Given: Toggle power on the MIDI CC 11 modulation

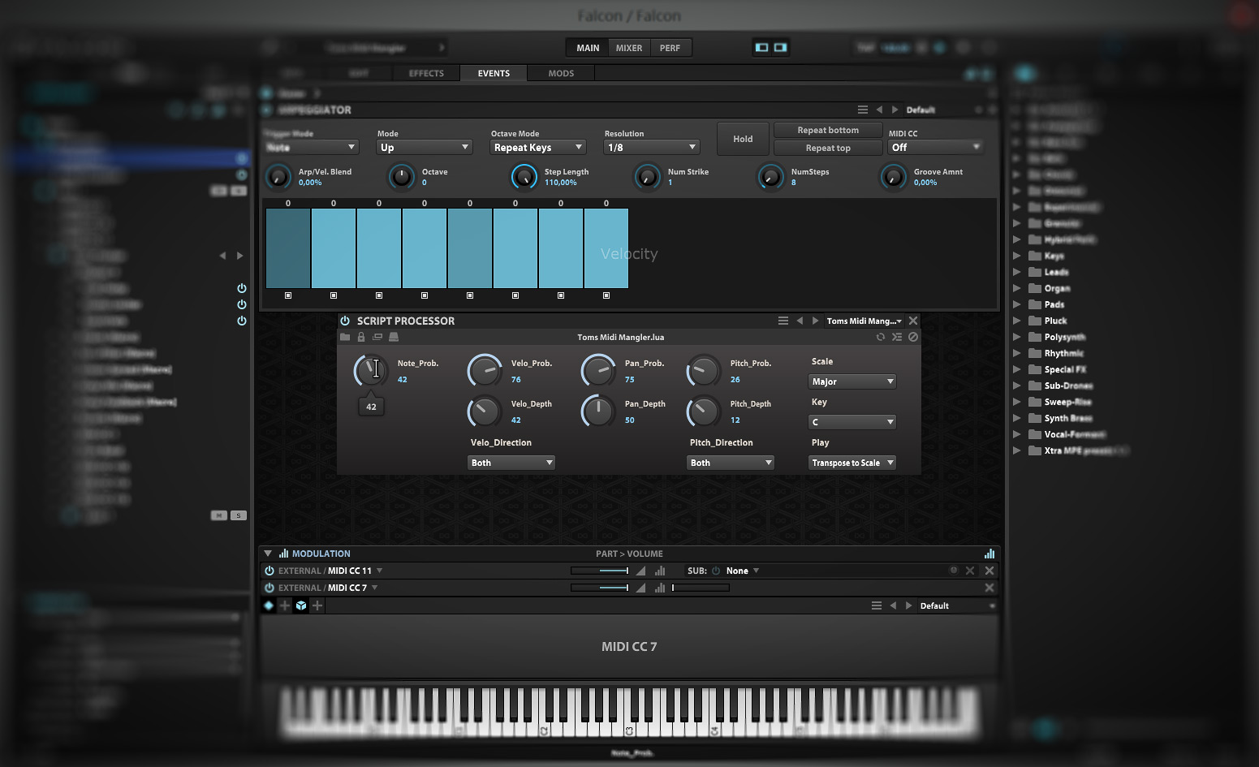Looking at the screenshot, I should point(269,571).
